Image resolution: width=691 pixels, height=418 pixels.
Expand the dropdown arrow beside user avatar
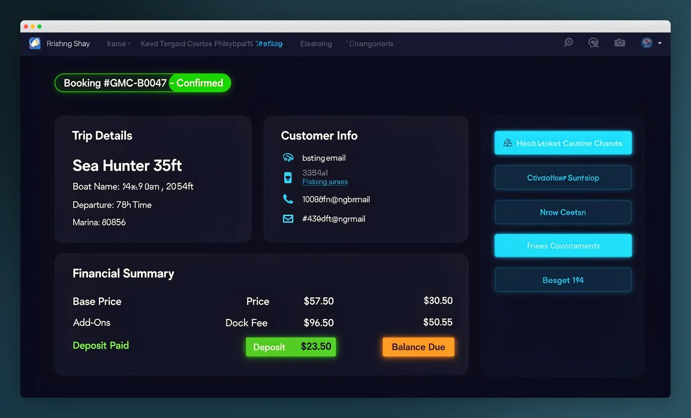(x=659, y=43)
